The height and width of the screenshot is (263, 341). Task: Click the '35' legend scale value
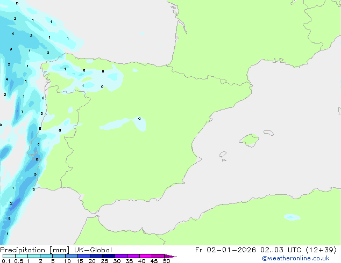pyautogui.click(x=129, y=261)
